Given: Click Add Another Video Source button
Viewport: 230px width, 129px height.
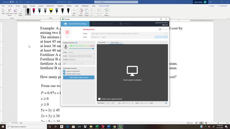Looking at the screenshot, I should point(79,78).
